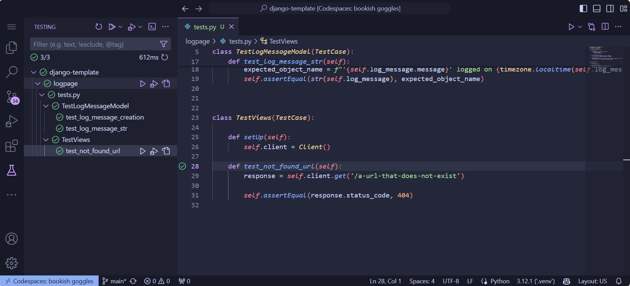
Task: Toggle the secondary side bar layout button
Action: (610, 9)
